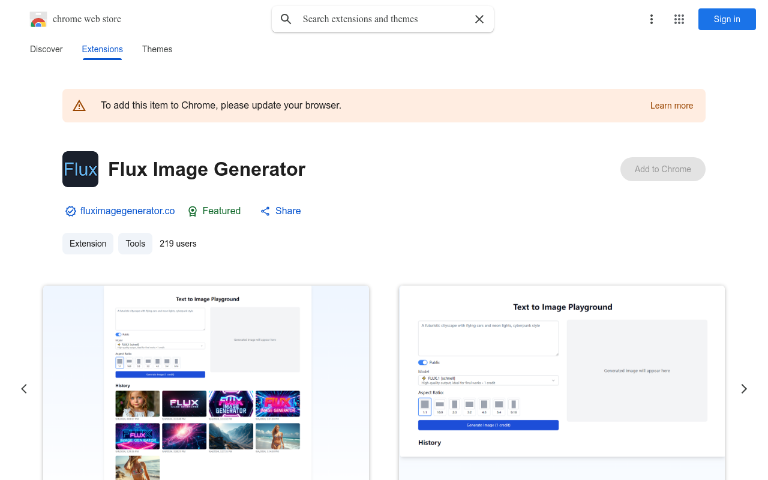768x480 pixels.
Task: Clear the search field with the X icon
Action: 479,19
